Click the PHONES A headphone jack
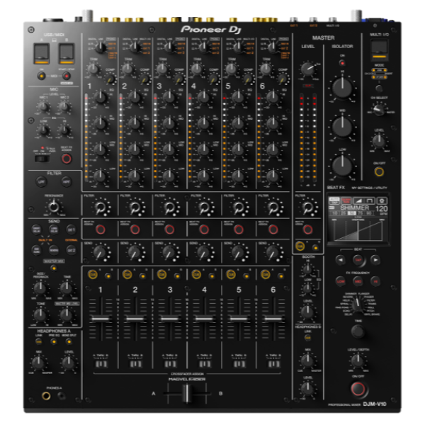Image resolution: width=425 pixels, height=425 pixels. [x=45, y=397]
